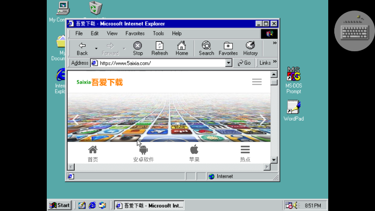Expand the Back history dropdown arrow
This screenshot has width=375, height=211.
coord(96,49)
